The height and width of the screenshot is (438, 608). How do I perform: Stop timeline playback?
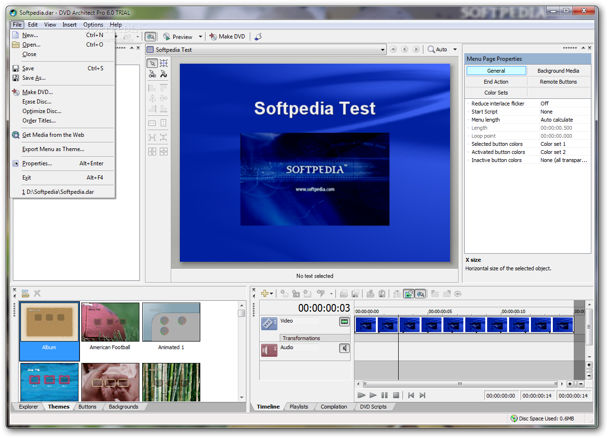tap(396, 395)
